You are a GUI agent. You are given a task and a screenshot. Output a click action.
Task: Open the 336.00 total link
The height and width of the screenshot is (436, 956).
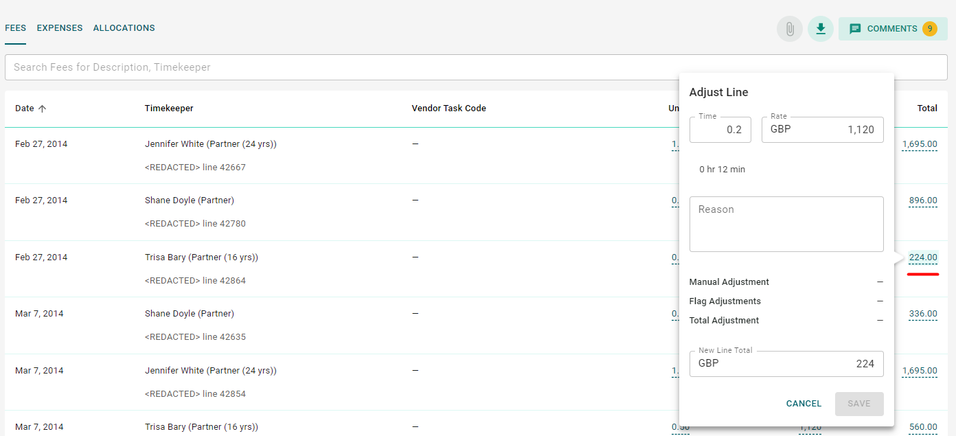tap(923, 314)
